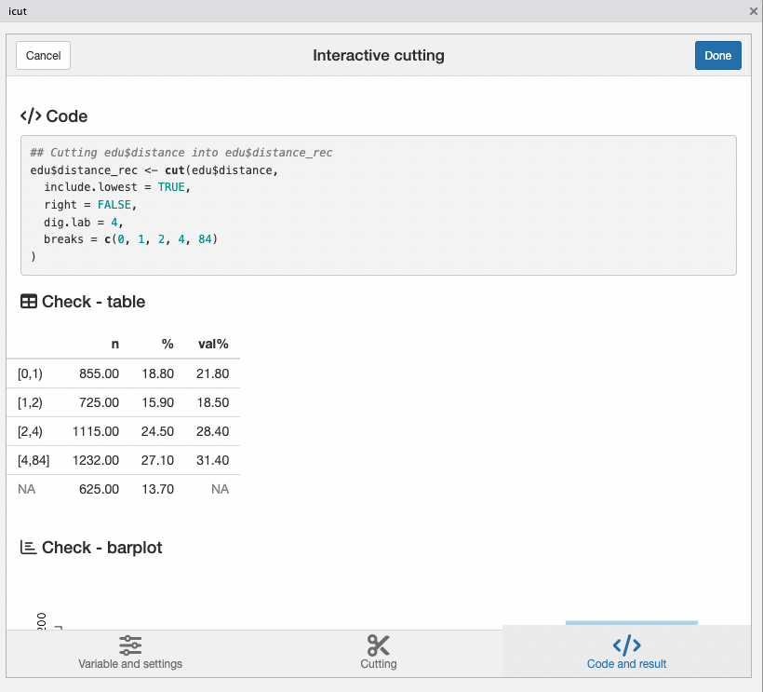Select the Code and result tab
The height and width of the screenshot is (692, 763).
point(625,652)
